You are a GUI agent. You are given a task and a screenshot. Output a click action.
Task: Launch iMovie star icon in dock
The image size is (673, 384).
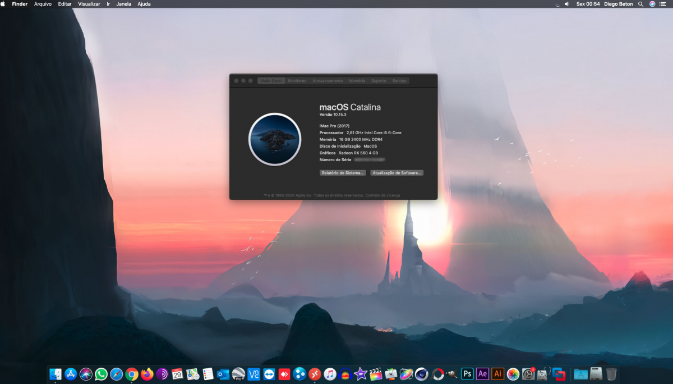point(361,374)
